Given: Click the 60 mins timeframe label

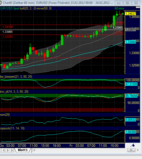Looking at the screenshot, I should click(x=119, y=8).
